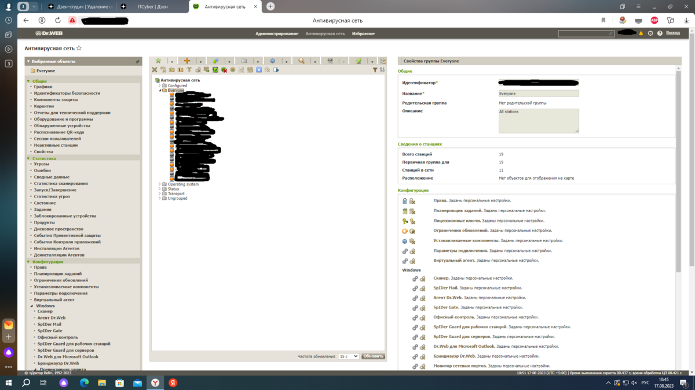Expand the Status tree group

pyautogui.click(x=160, y=189)
